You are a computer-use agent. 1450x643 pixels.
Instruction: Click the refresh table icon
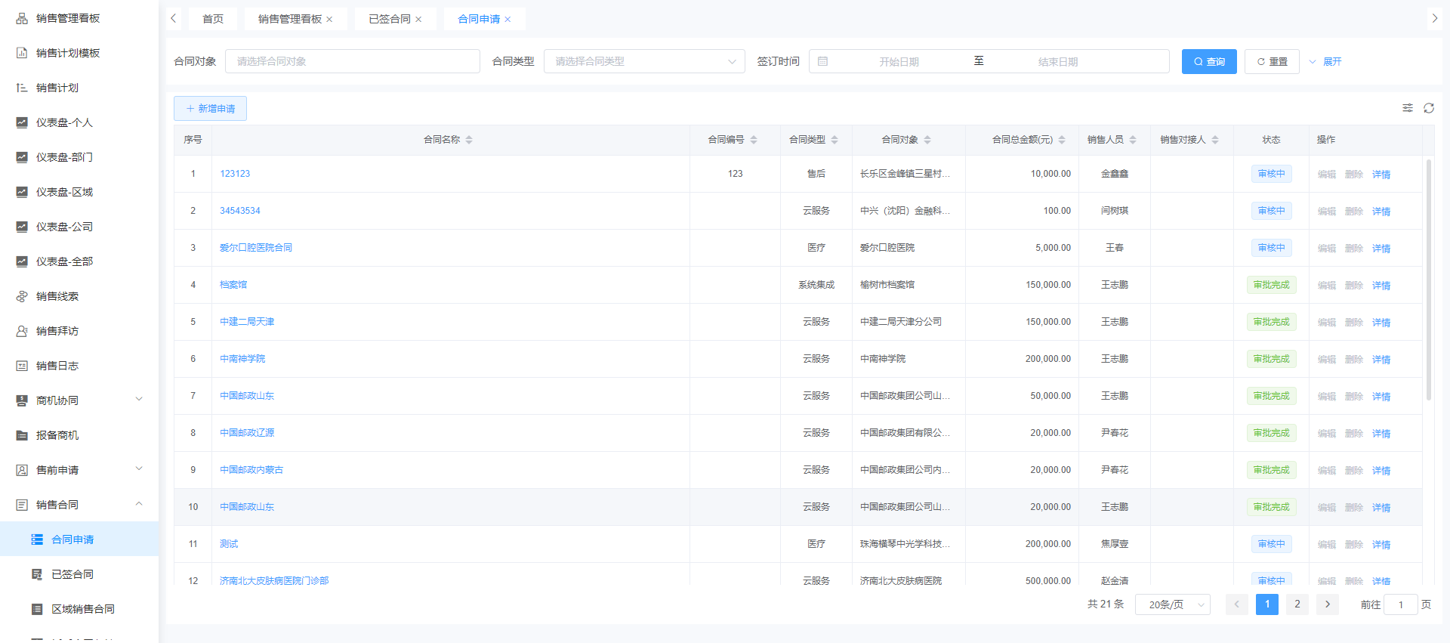[x=1428, y=108]
